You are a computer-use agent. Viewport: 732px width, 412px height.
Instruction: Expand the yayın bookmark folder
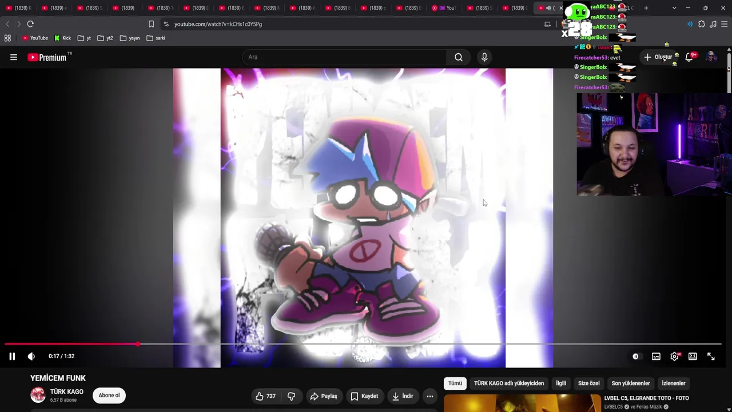point(130,38)
